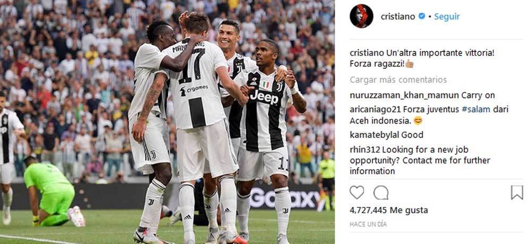Click the heart-eyes emoji in aricaniago21 comment
Image resolution: width=526 pixels, height=244 pixels.
click(417, 121)
